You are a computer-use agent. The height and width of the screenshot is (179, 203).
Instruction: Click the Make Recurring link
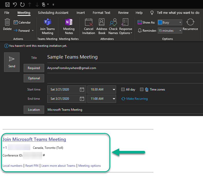(134, 99)
